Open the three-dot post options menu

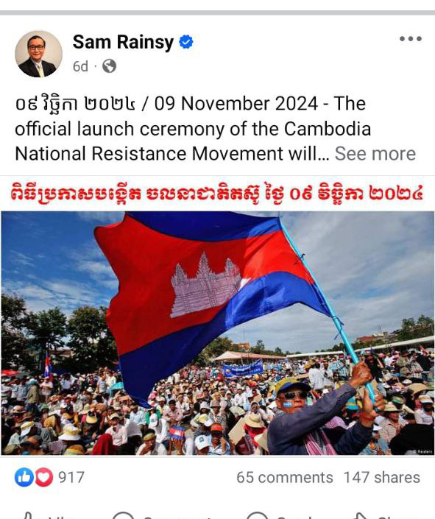(411, 39)
